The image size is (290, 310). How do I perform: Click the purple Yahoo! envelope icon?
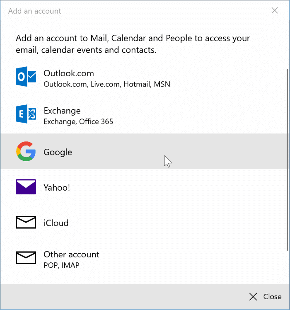point(26,187)
